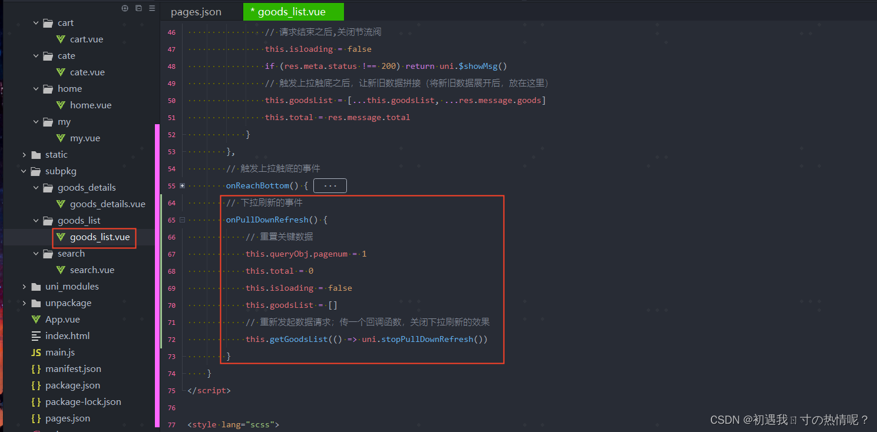Viewport: 877px width, 432px height.
Task: Fold onPullDownRefresh at line 65 gutter marker
Action: click(182, 220)
